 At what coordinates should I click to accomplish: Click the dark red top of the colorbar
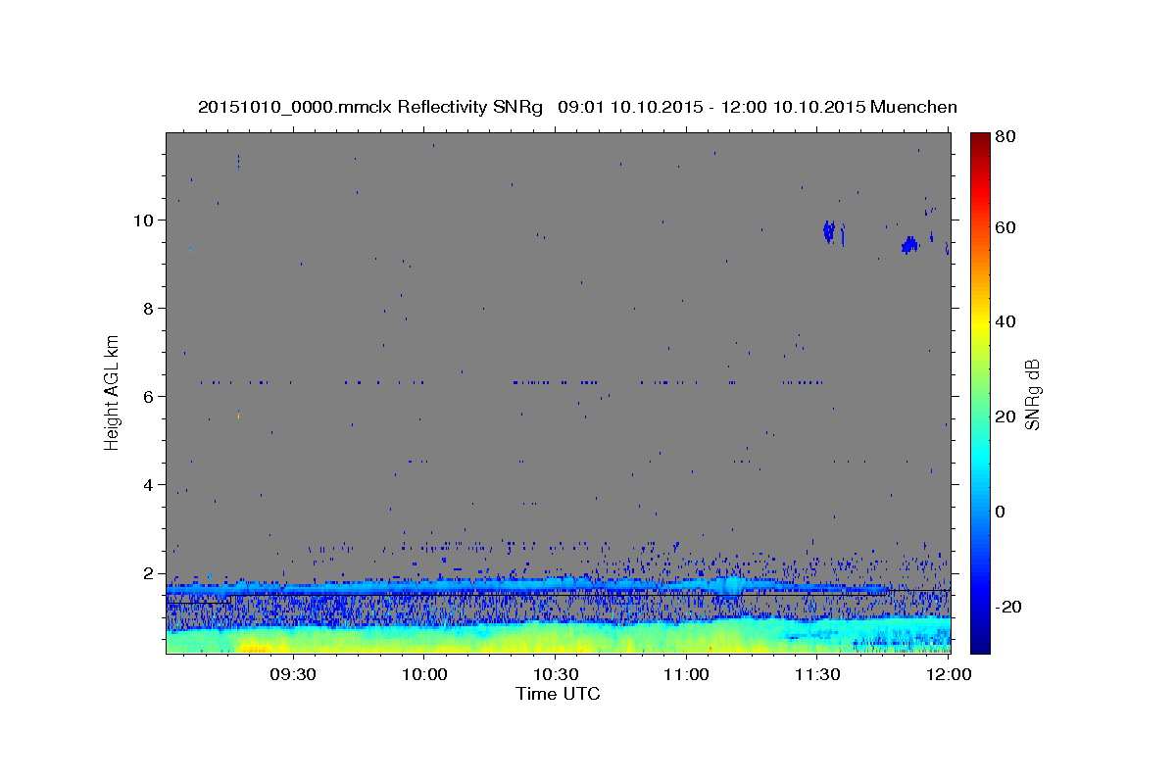click(x=979, y=139)
